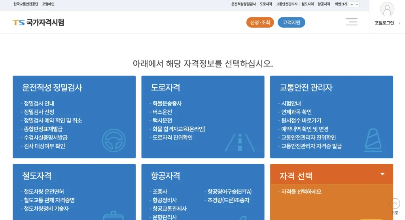This screenshot has width=405, height=220.
Task: Open 종합판정표재발급 link
Action: (x=43, y=129)
